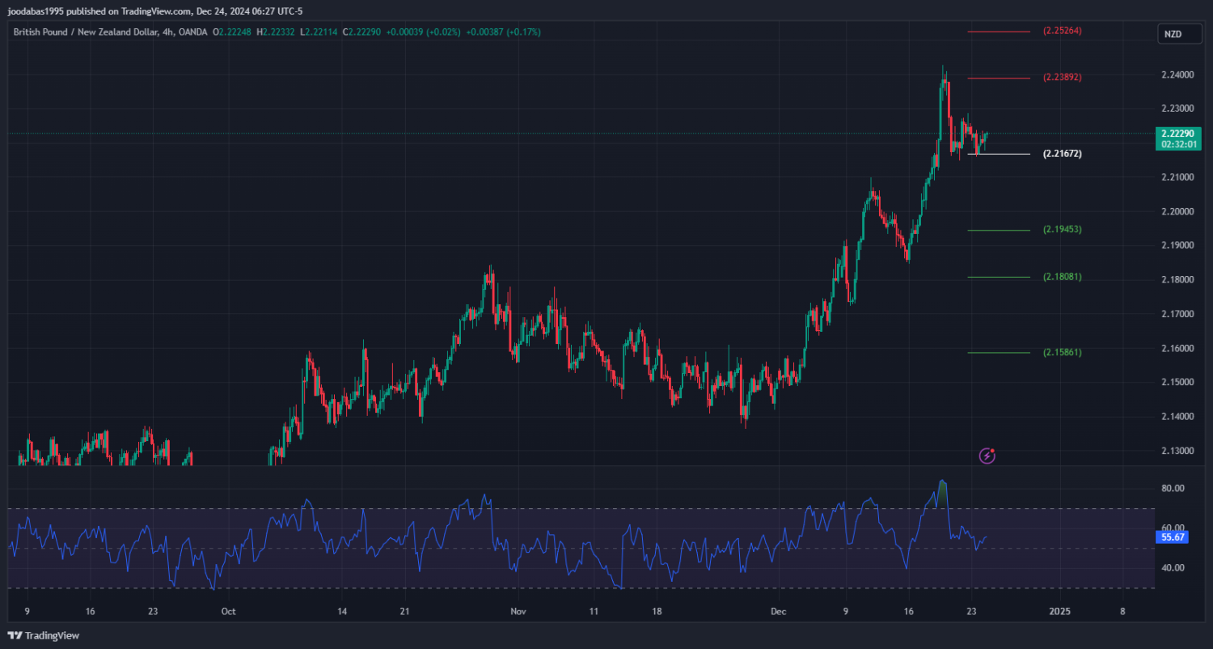1213x649 pixels.
Task: Click the Oct label on the time axis
Action: (228, 611)
